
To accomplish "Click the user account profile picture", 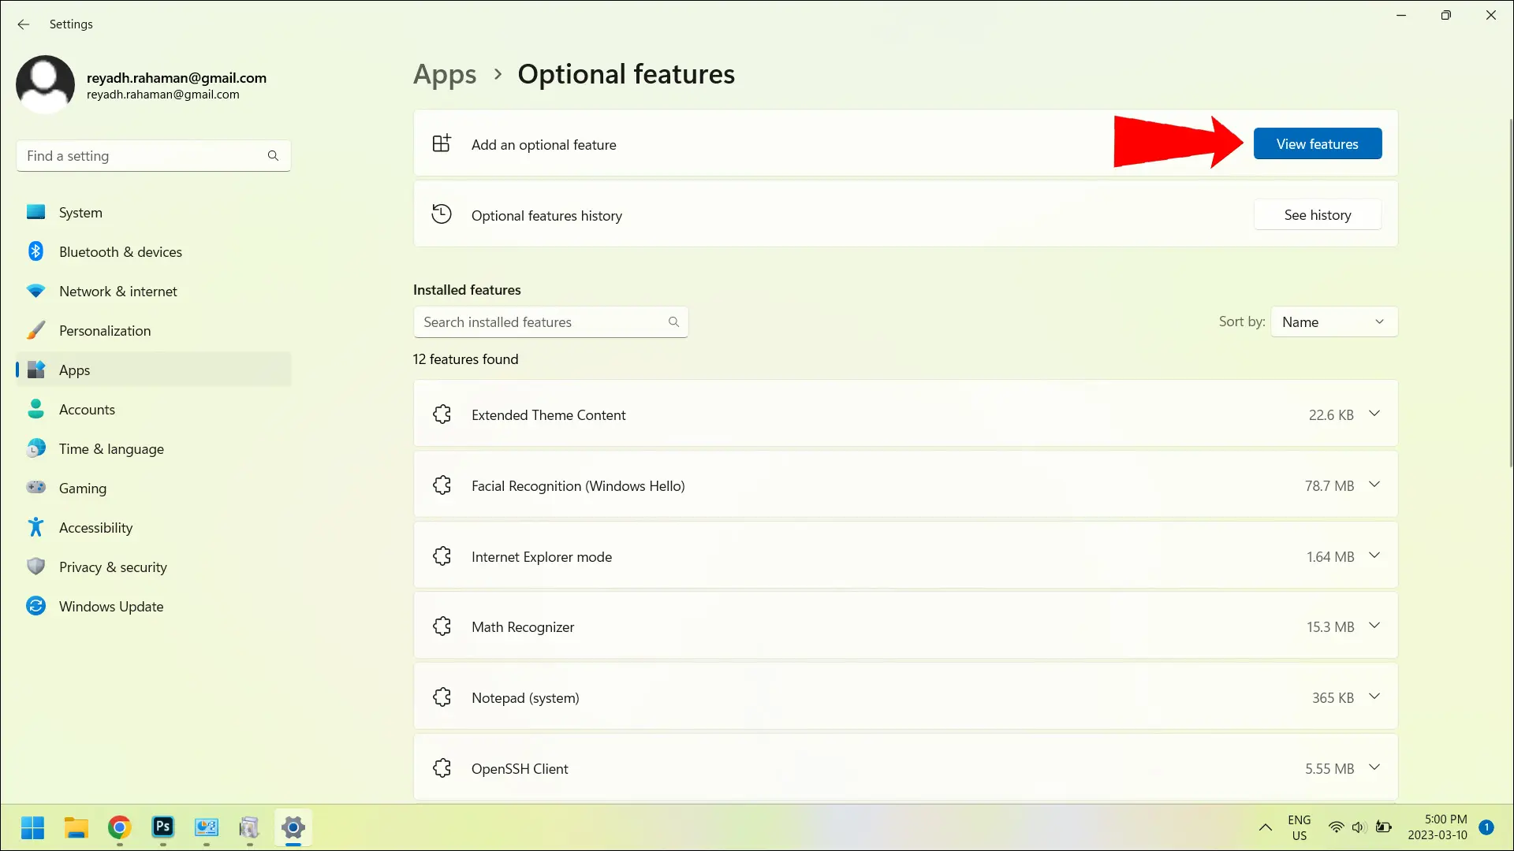I will click(45, 83).
